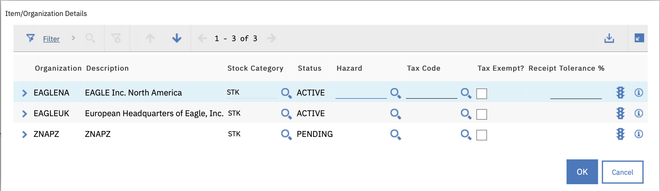Open Stock Category lookup for EAGLENA

click(286, 93)
